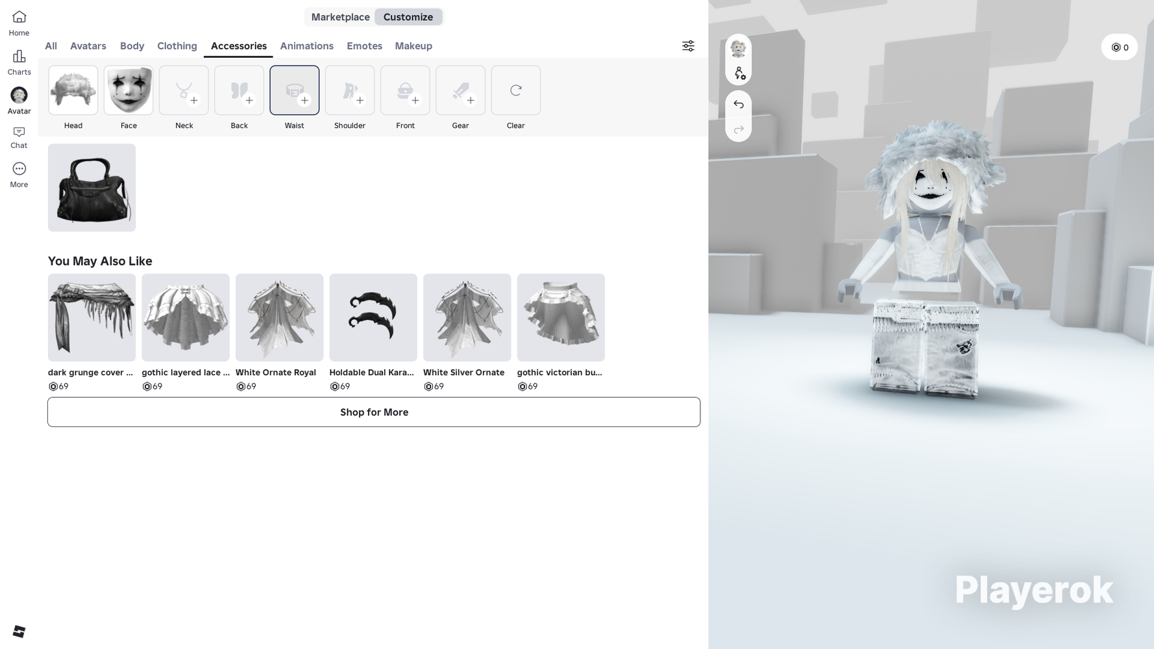
Task: Open the Avatars tab
Action: 88,46
